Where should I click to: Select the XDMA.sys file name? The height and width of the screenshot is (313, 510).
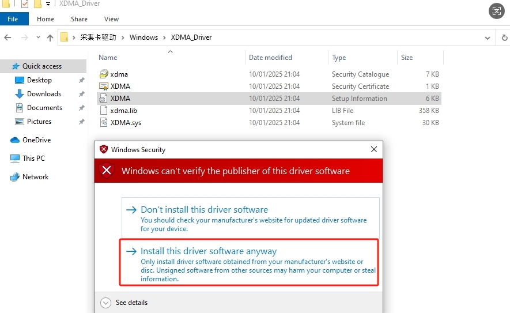click(126, 123)
